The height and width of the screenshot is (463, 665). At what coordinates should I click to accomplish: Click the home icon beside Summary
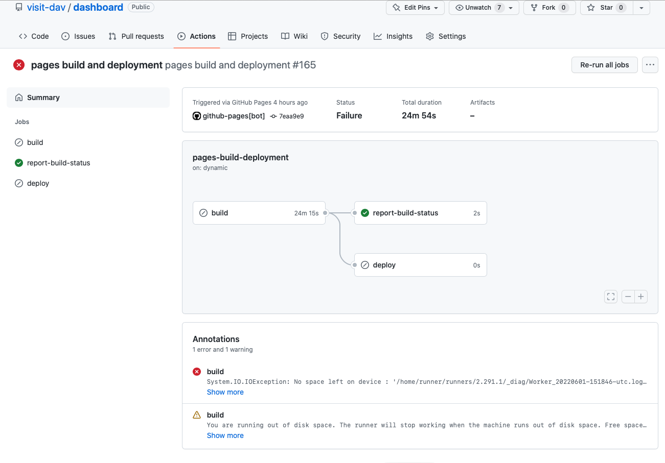click(x=19, y=98)
